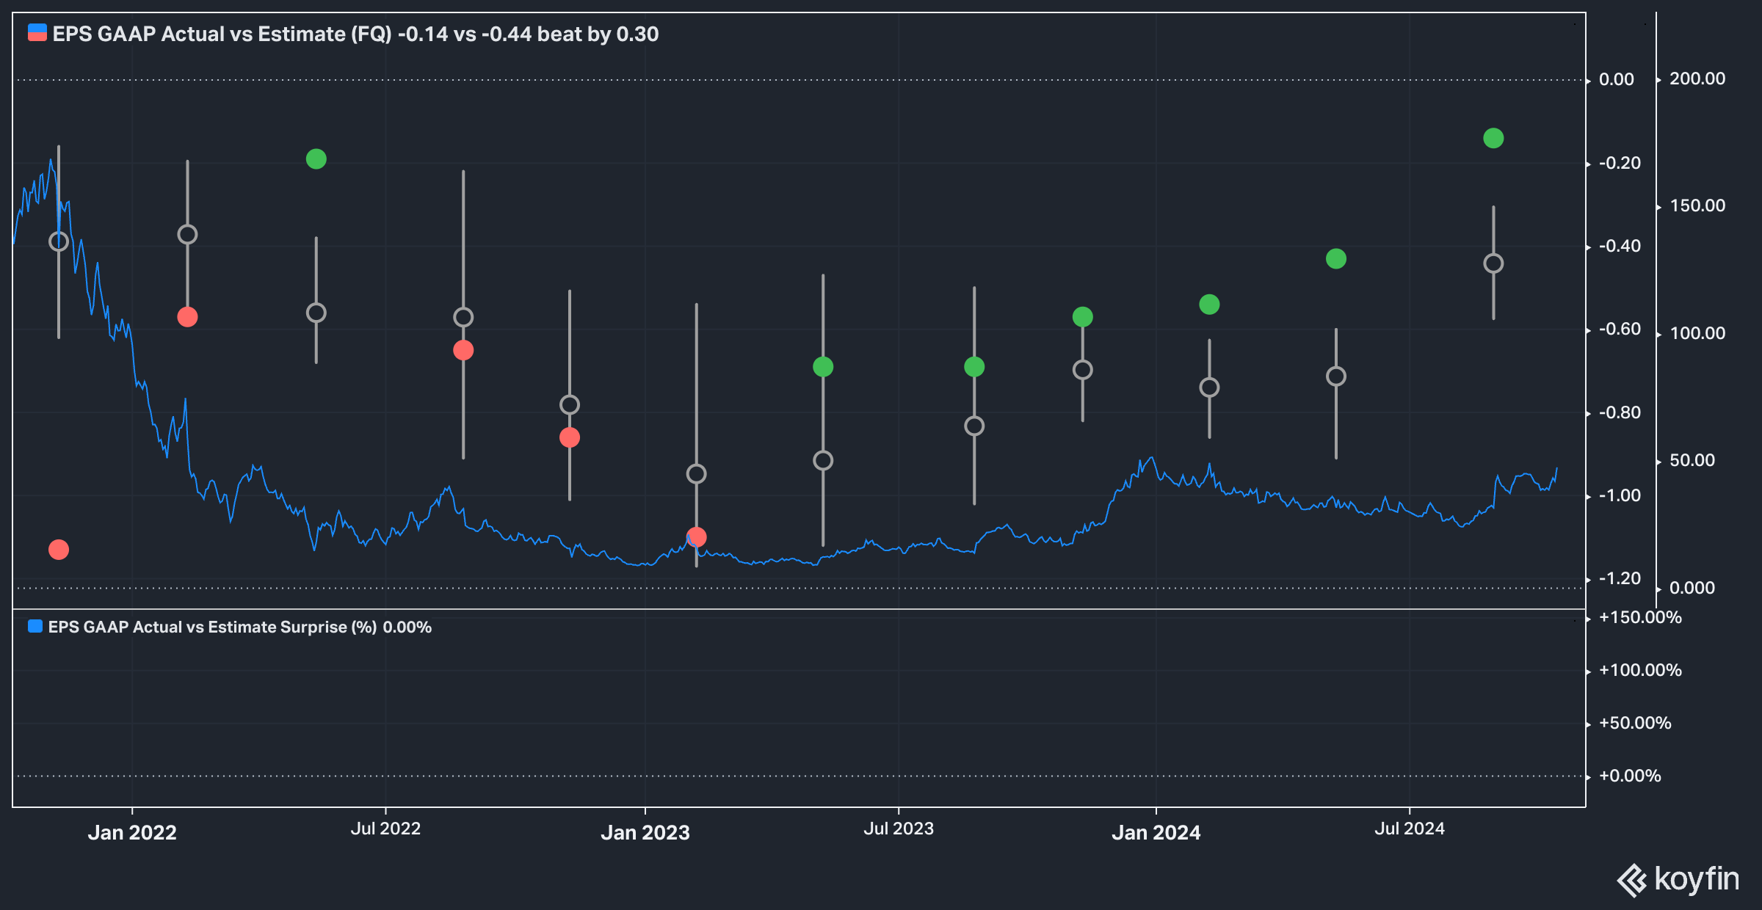Click the green actual dot near -0.43 in spring 2024
Image resolution: width=1762 pixels, height=910 pixels.
[1336, 258]
